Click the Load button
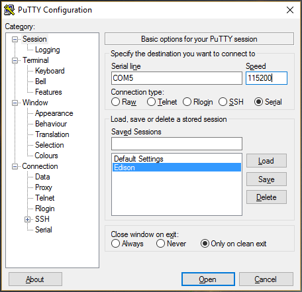 pos(266,161)
